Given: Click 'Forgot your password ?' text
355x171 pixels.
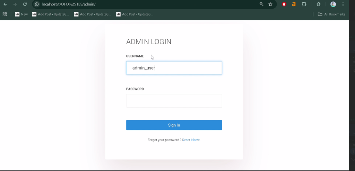Looking at the screenshot, I should point(164,140).
